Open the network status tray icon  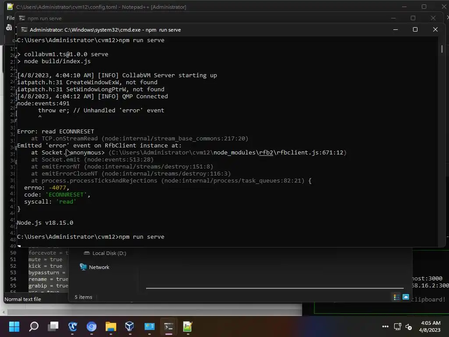pos(397,326)
